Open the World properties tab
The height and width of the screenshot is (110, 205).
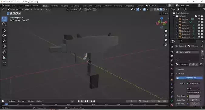pyautogui.click(x=172, y=69)
